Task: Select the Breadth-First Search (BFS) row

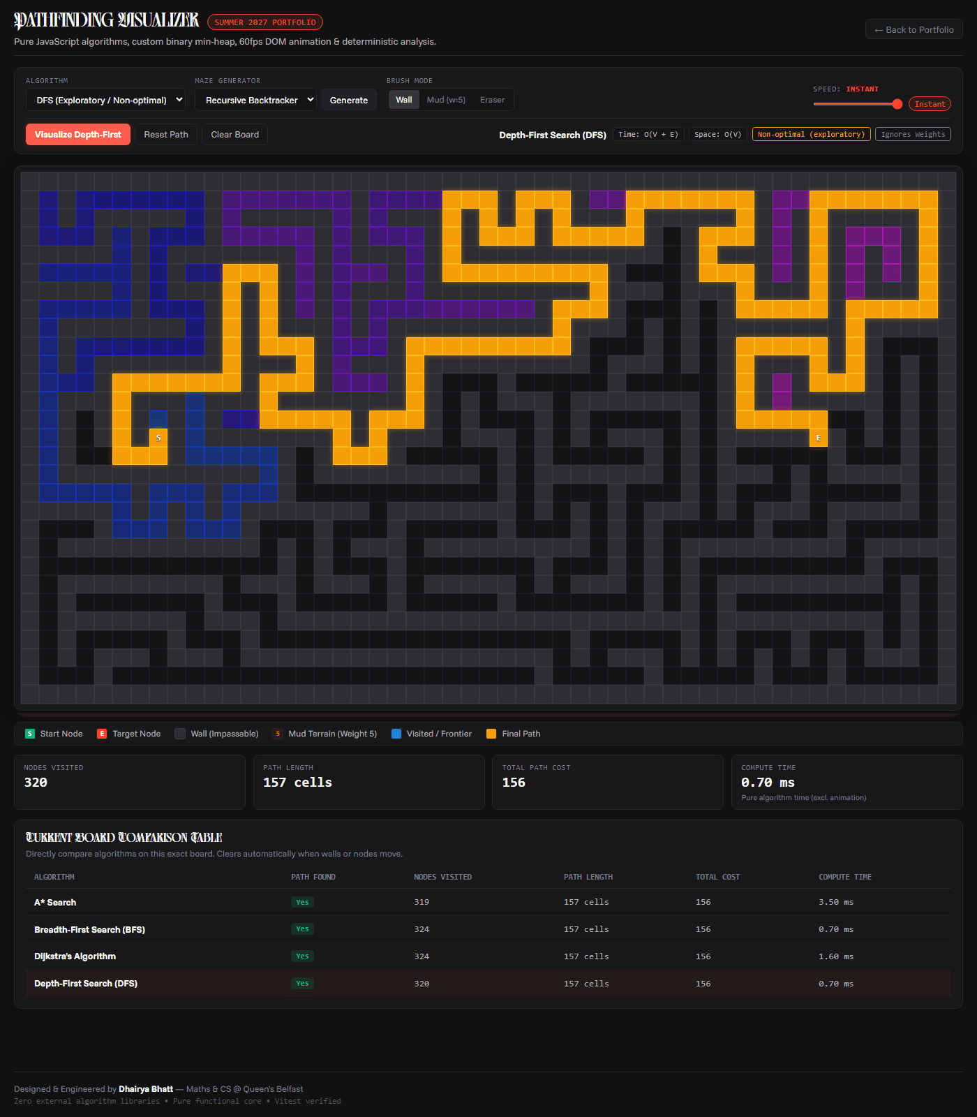Action: 488,929
